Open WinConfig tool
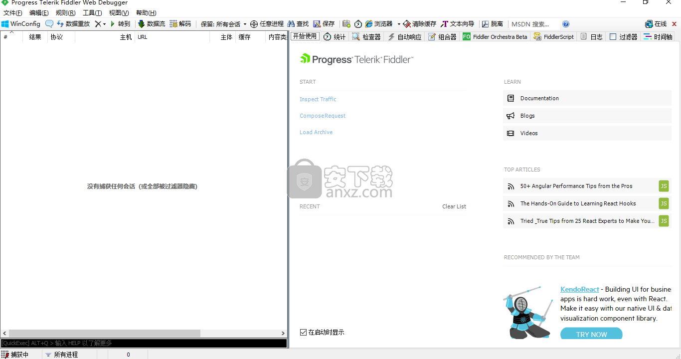Viewport: 681px width, 359px height. (x=21, y=24)
